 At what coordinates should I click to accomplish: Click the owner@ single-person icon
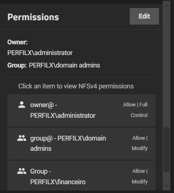(x=22, y=105)
